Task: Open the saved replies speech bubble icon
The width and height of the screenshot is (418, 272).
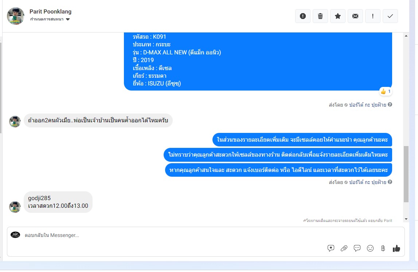Action: pos(357,248)
